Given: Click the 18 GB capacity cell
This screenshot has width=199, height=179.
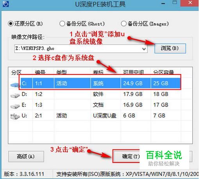Looking at the screenshot, I should pyautogui.click(x=161, y=94).
